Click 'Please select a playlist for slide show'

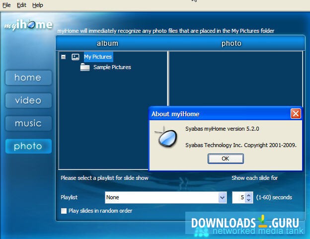tap(104, 178)
